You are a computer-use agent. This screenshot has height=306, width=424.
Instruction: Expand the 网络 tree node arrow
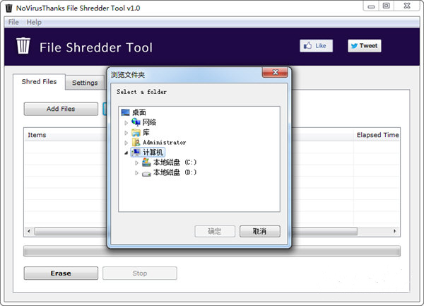pyautogui.click(x=126, y=122)
